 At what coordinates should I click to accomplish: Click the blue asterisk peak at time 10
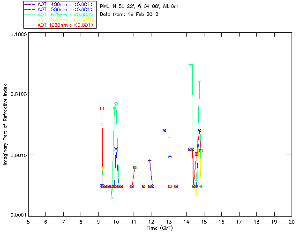(x=116, y=149)
